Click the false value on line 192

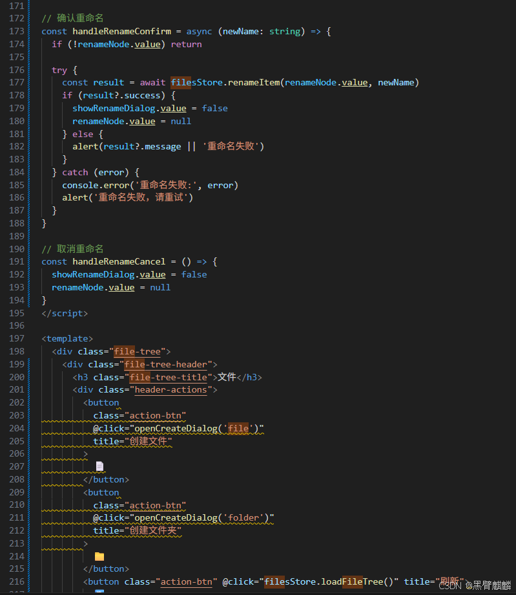(194, 275)
